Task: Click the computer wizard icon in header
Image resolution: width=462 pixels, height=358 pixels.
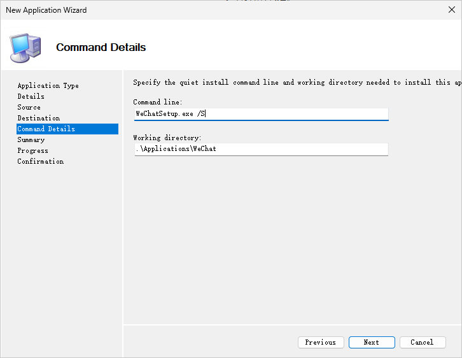Action: 25,46
